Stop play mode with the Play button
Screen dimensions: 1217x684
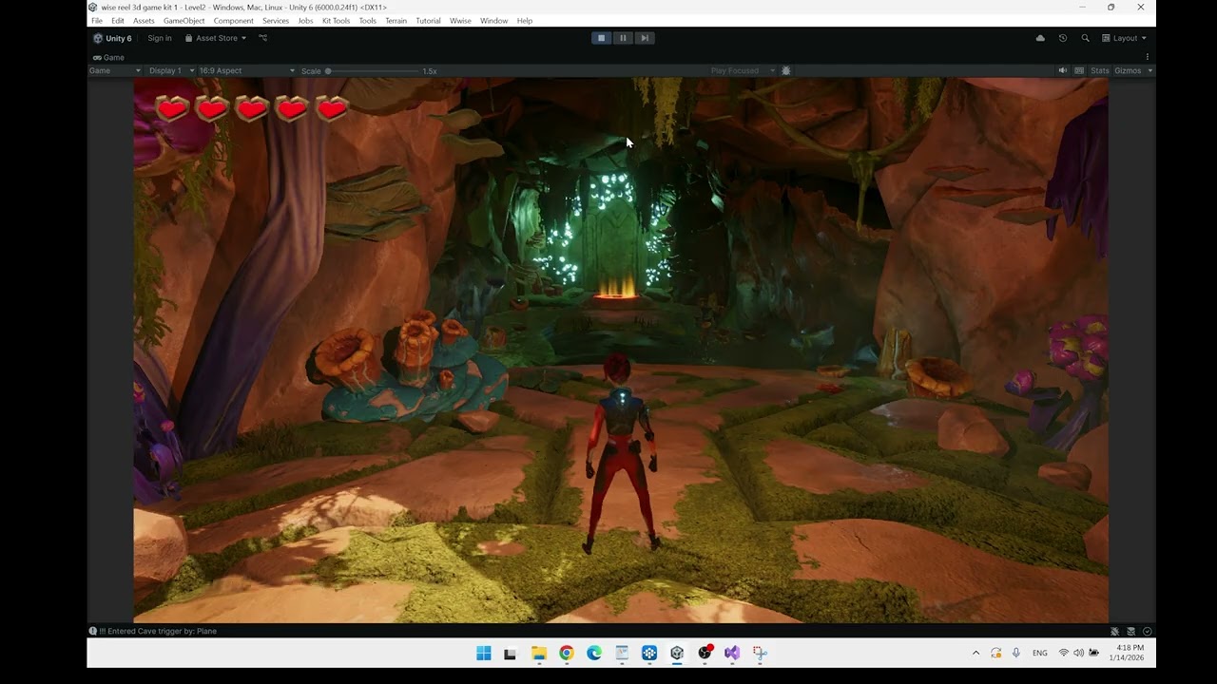[601, 38]
